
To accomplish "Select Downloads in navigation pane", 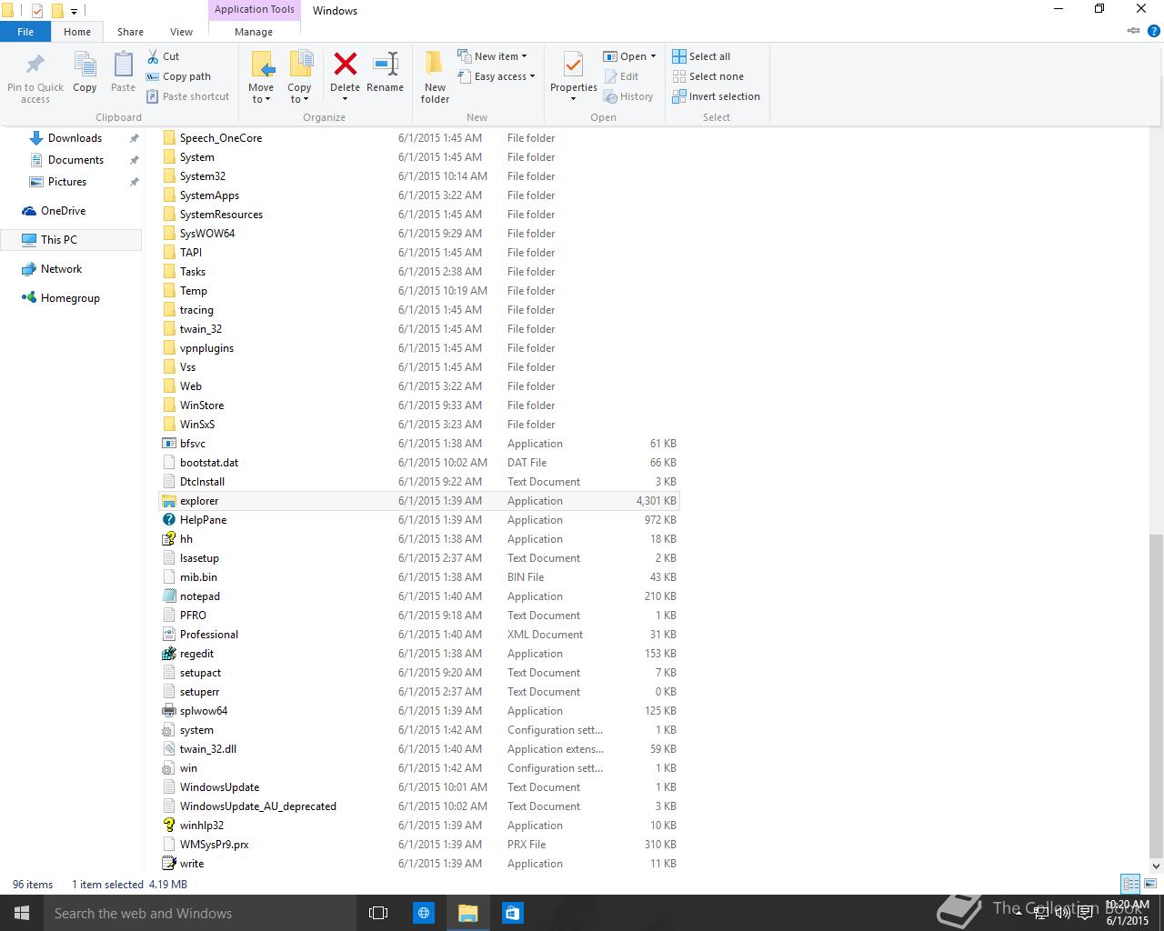I will [75, 138].
